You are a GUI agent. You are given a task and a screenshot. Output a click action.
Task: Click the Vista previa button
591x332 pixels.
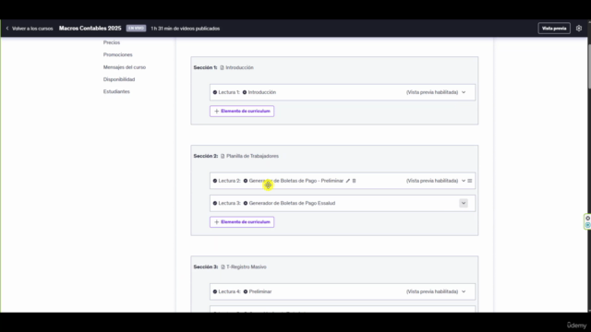click(x=554, y=29)
